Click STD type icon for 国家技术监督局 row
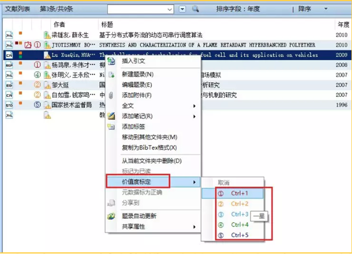Viewport: 352px width, 254px height. tap(9, 105)
